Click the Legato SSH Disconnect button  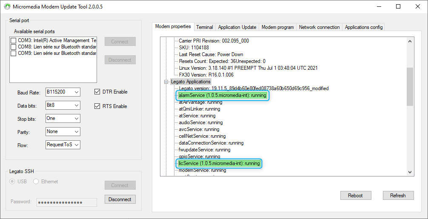coord(120,199)
